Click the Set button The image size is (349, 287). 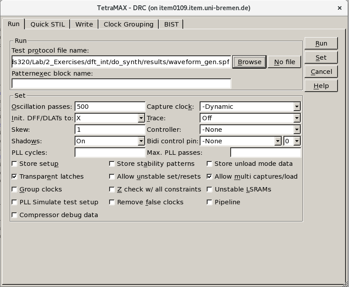(x=321, y=57)
